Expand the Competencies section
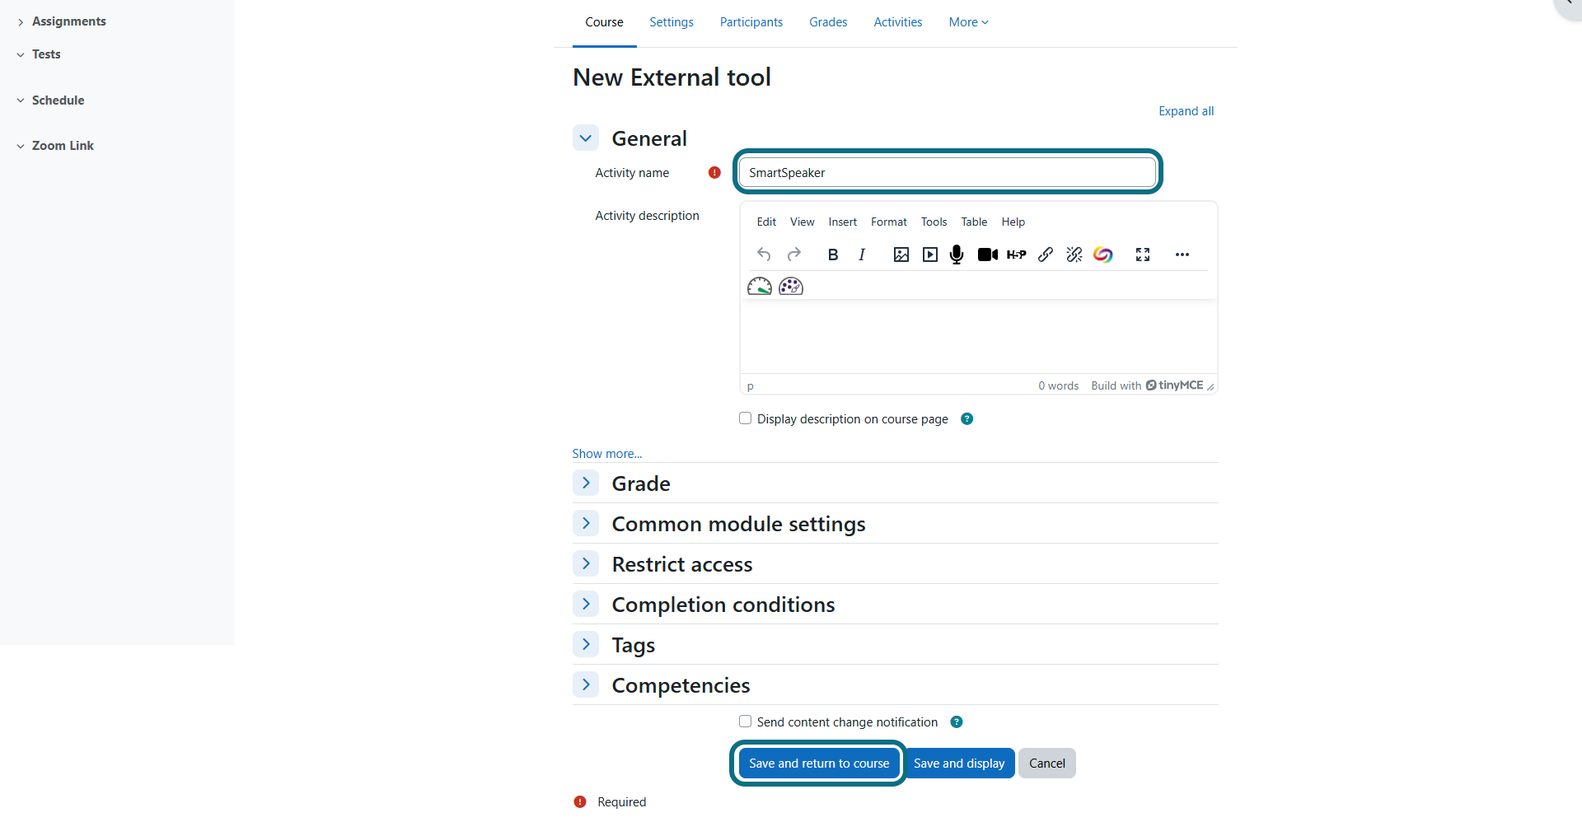Screen dimensions: 1582x822 tap(586, 685)
